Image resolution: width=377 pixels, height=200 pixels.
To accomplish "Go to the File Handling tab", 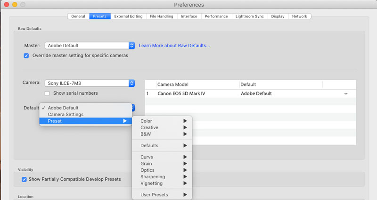I will (162, 17).
